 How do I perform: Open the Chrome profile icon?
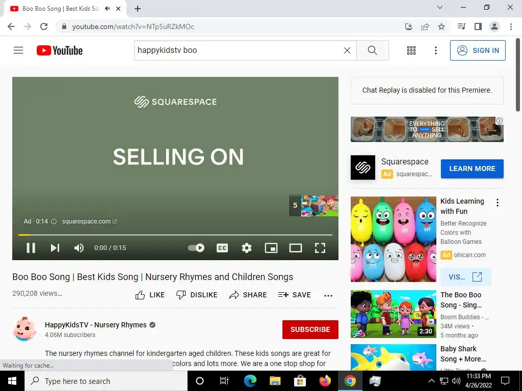point(494,26)
